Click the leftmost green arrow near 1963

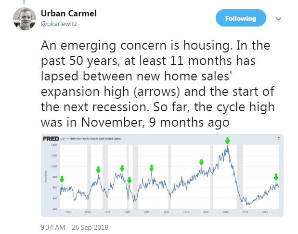62,179
